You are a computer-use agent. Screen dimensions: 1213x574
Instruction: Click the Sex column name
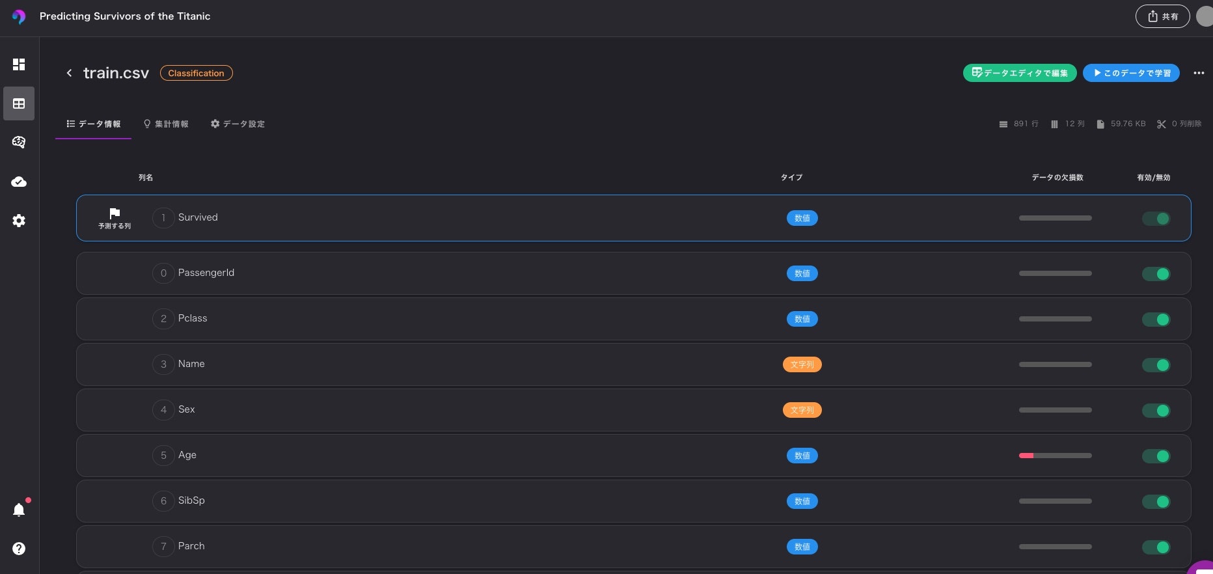click(x=187, y=409)
